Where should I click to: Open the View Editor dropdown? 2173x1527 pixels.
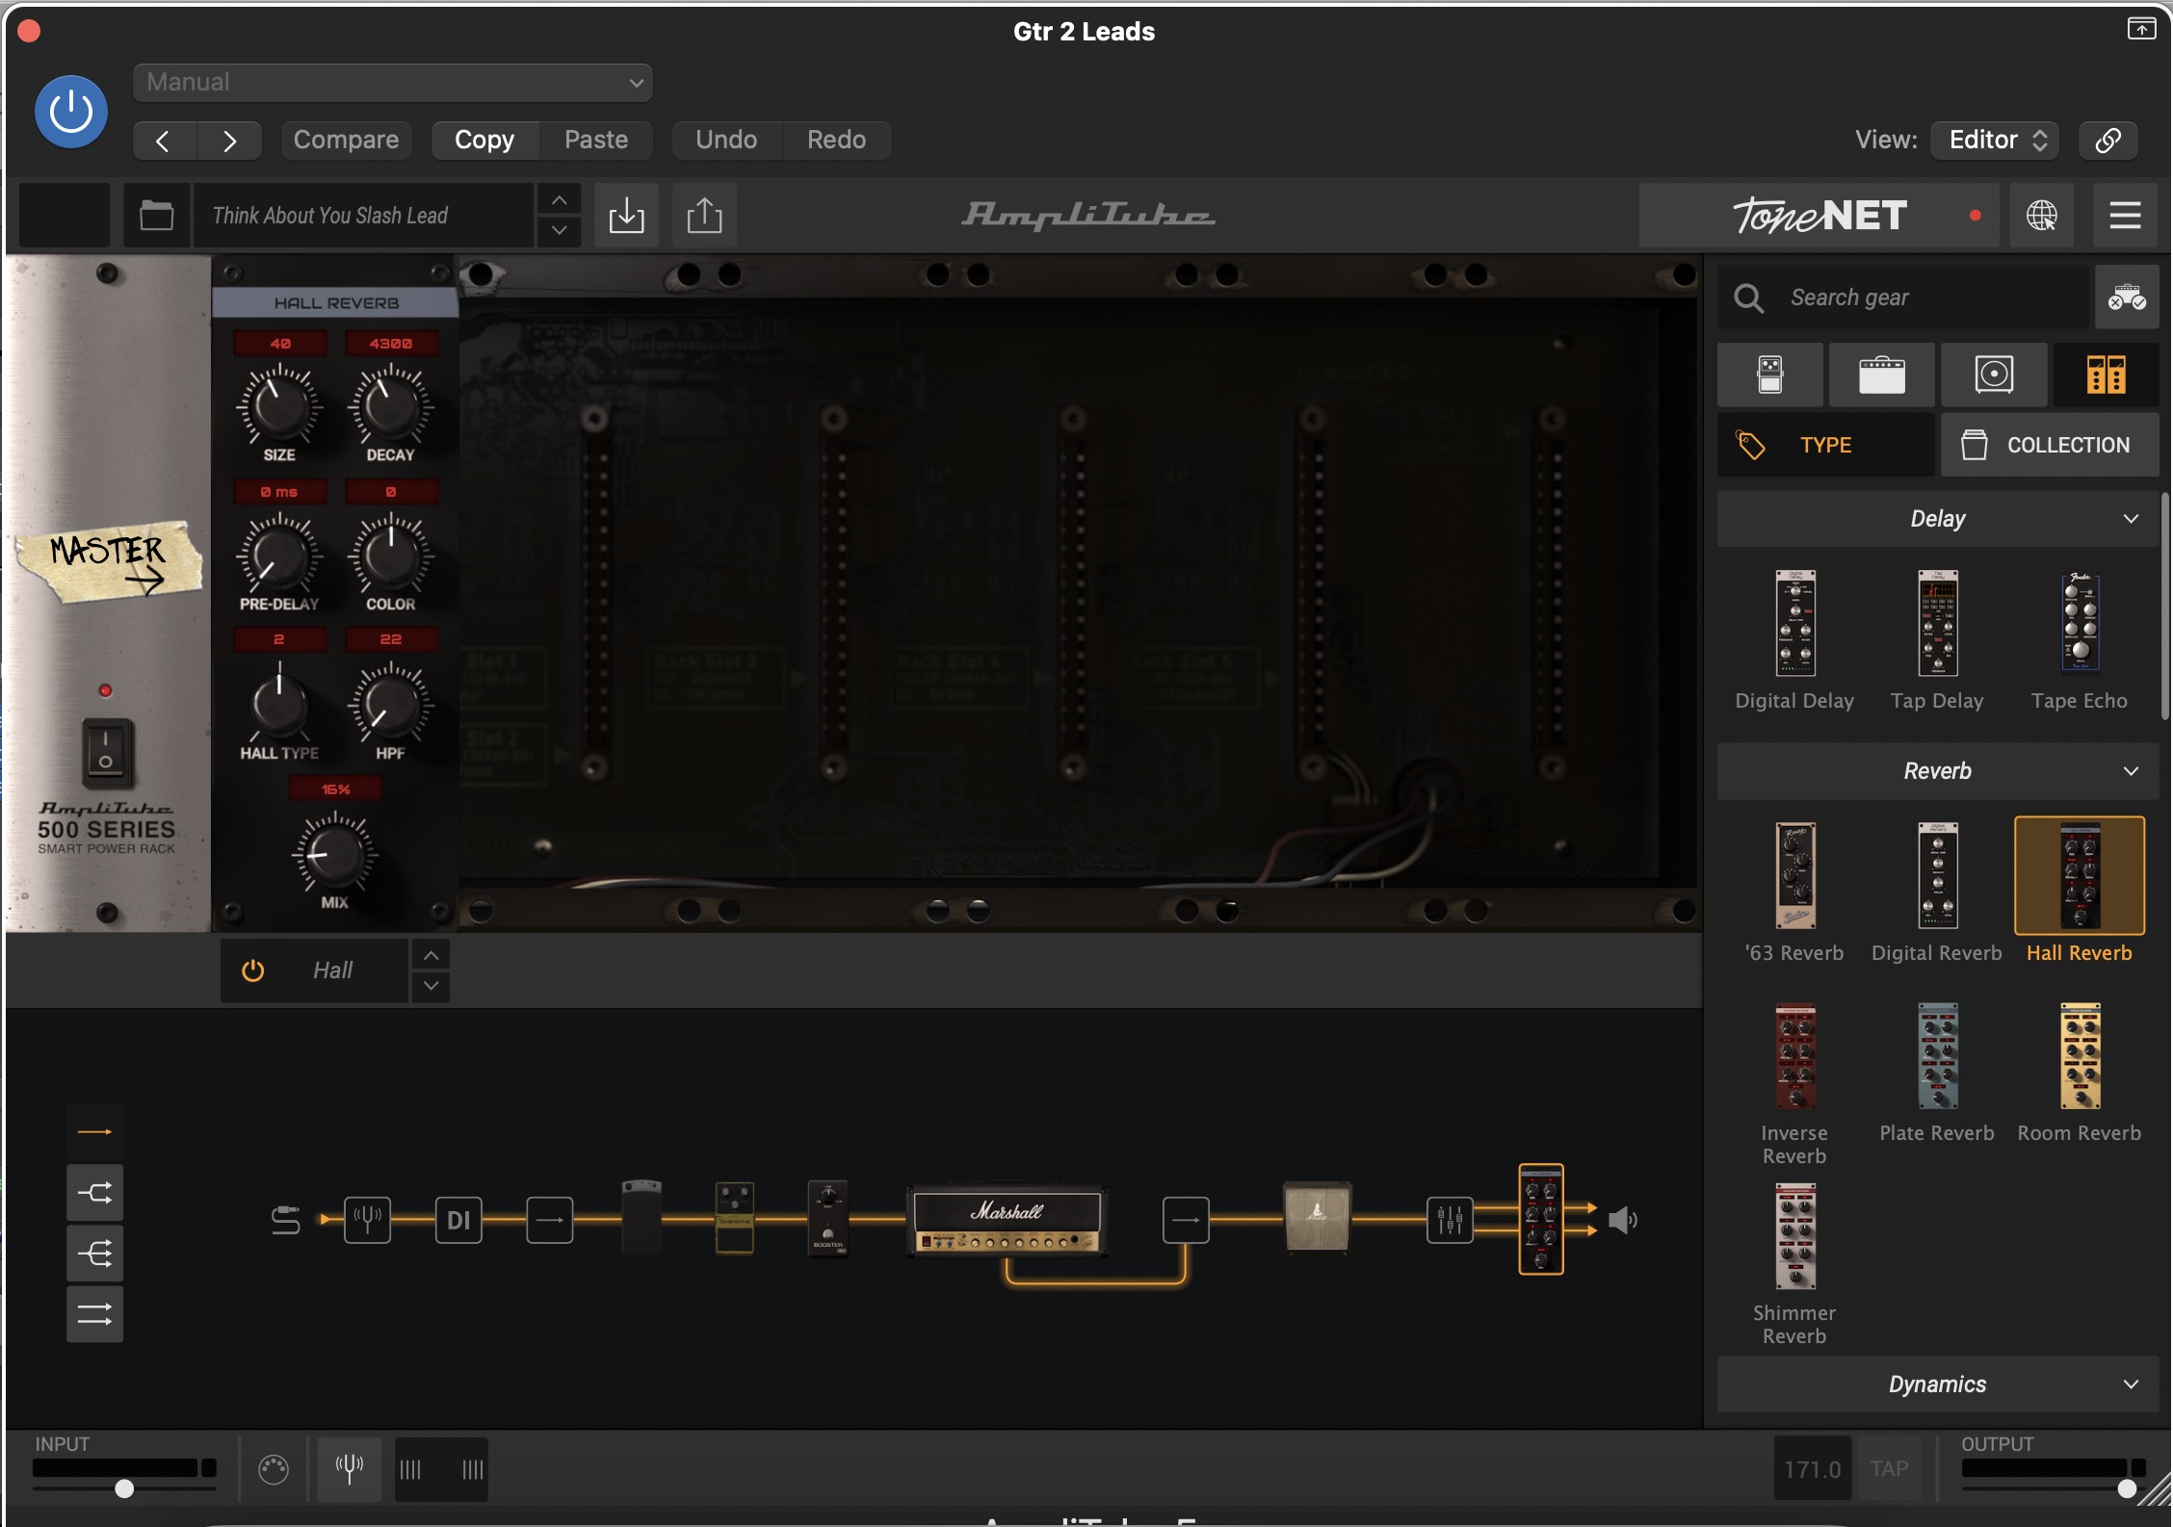1995,141
